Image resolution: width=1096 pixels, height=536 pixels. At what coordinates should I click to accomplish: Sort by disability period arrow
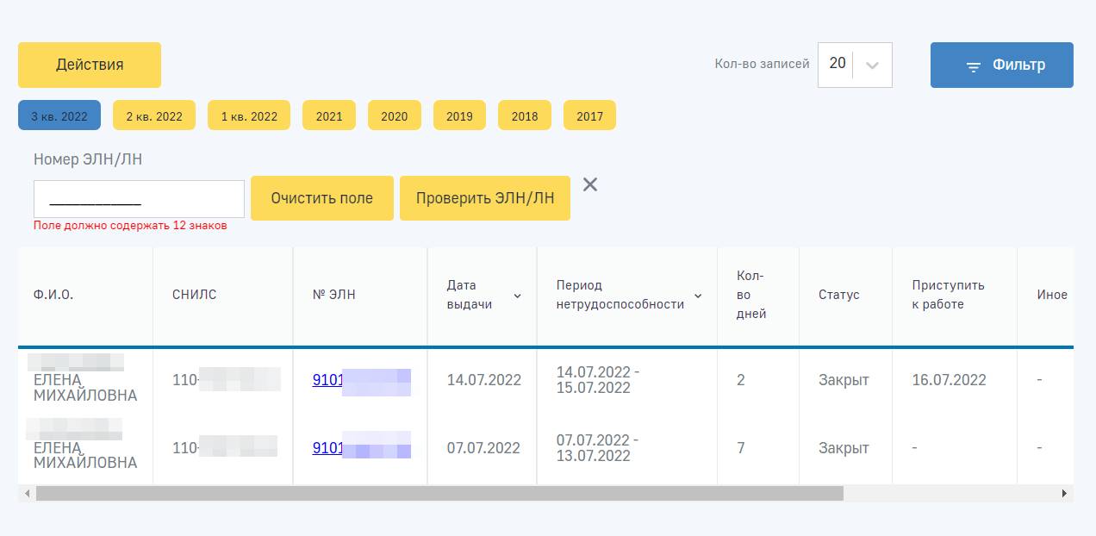point(698,296)
